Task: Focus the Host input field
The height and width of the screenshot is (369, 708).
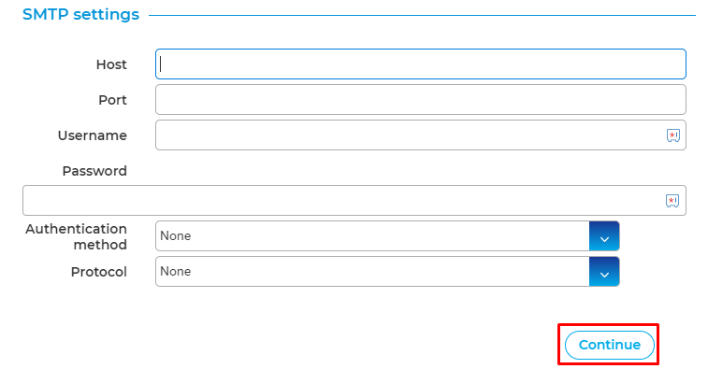Action: pos(421,64)
